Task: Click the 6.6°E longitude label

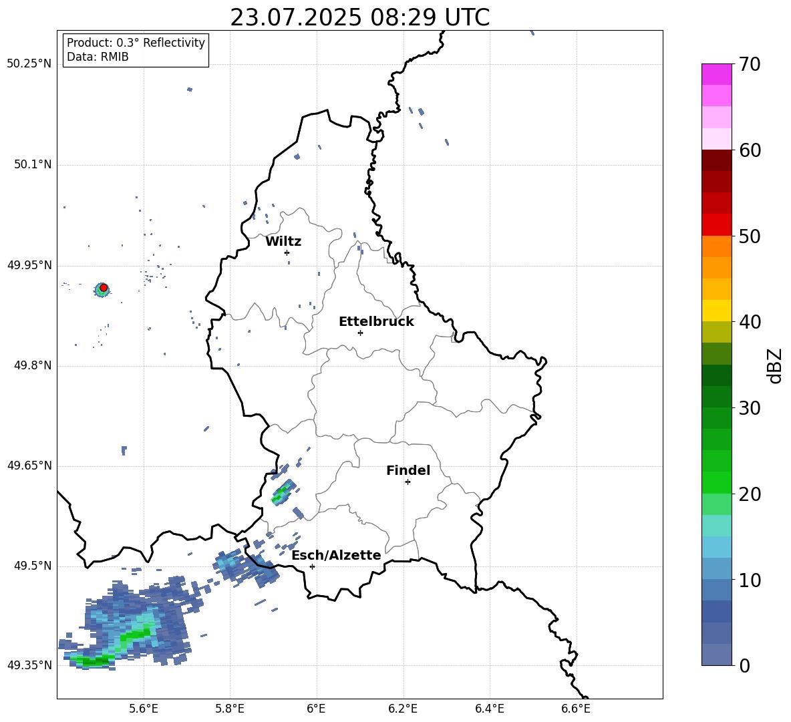Action: (x=576, y=709)
